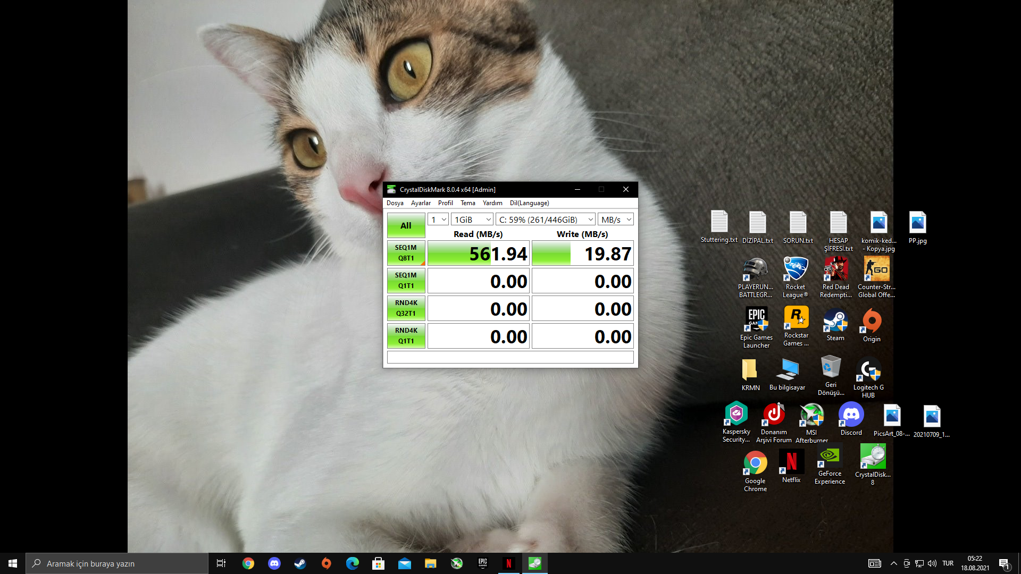Select the GeForce Experience shortcut

pyautogui.click(x=830, y=466)
